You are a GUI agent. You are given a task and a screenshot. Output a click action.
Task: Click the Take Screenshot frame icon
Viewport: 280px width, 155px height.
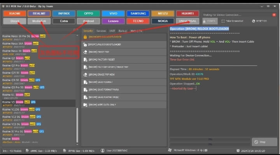223,21
